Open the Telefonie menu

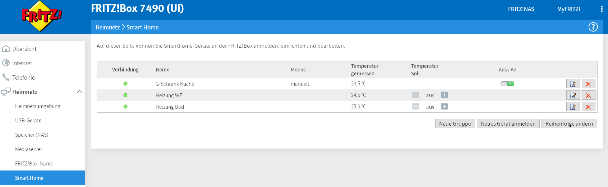23,78
